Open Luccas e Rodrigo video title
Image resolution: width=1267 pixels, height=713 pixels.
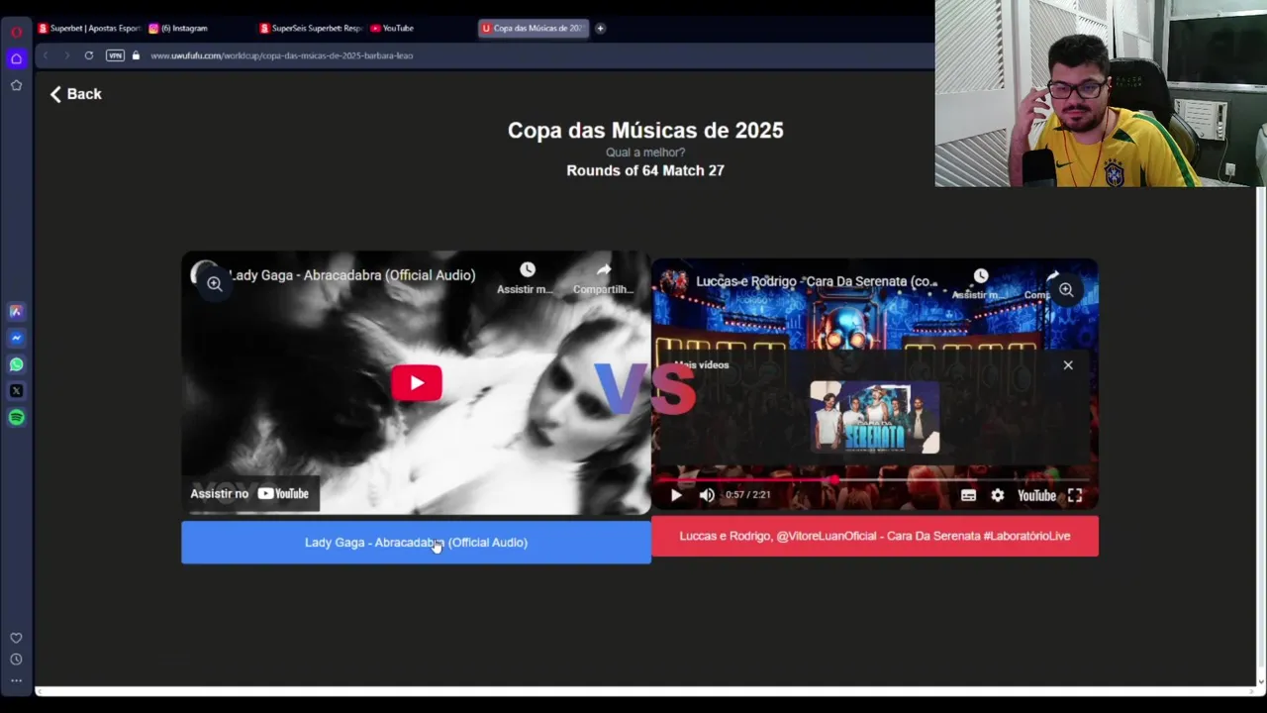[817, 281]
